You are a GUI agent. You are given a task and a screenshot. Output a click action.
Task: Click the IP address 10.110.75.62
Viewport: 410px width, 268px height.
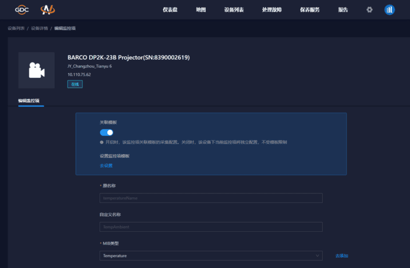pyautogui.click(x=79, y=74)
